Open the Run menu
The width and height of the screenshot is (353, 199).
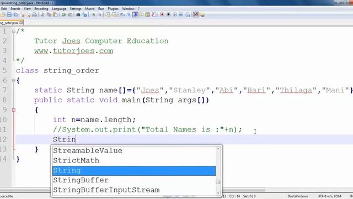click(x=101, y=9)
